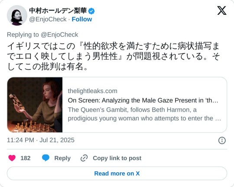The image size is (234, 187).
Task: Open the info circle icon
Action: tap(222, 141)
